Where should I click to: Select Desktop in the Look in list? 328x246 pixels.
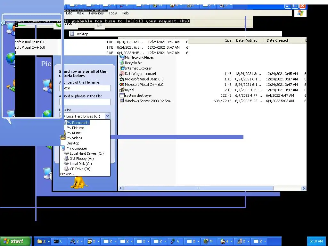tap(73, 143)
